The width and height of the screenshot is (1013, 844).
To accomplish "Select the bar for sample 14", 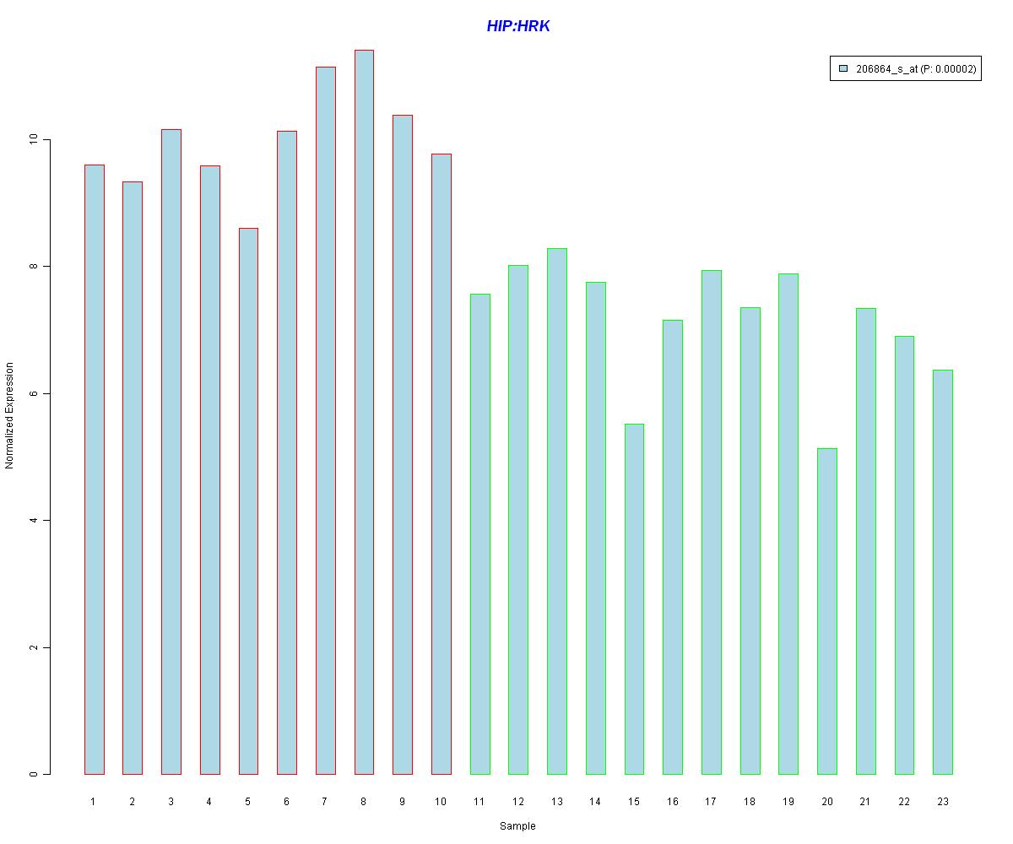I will pyautogui.click(x=596, y=527).
